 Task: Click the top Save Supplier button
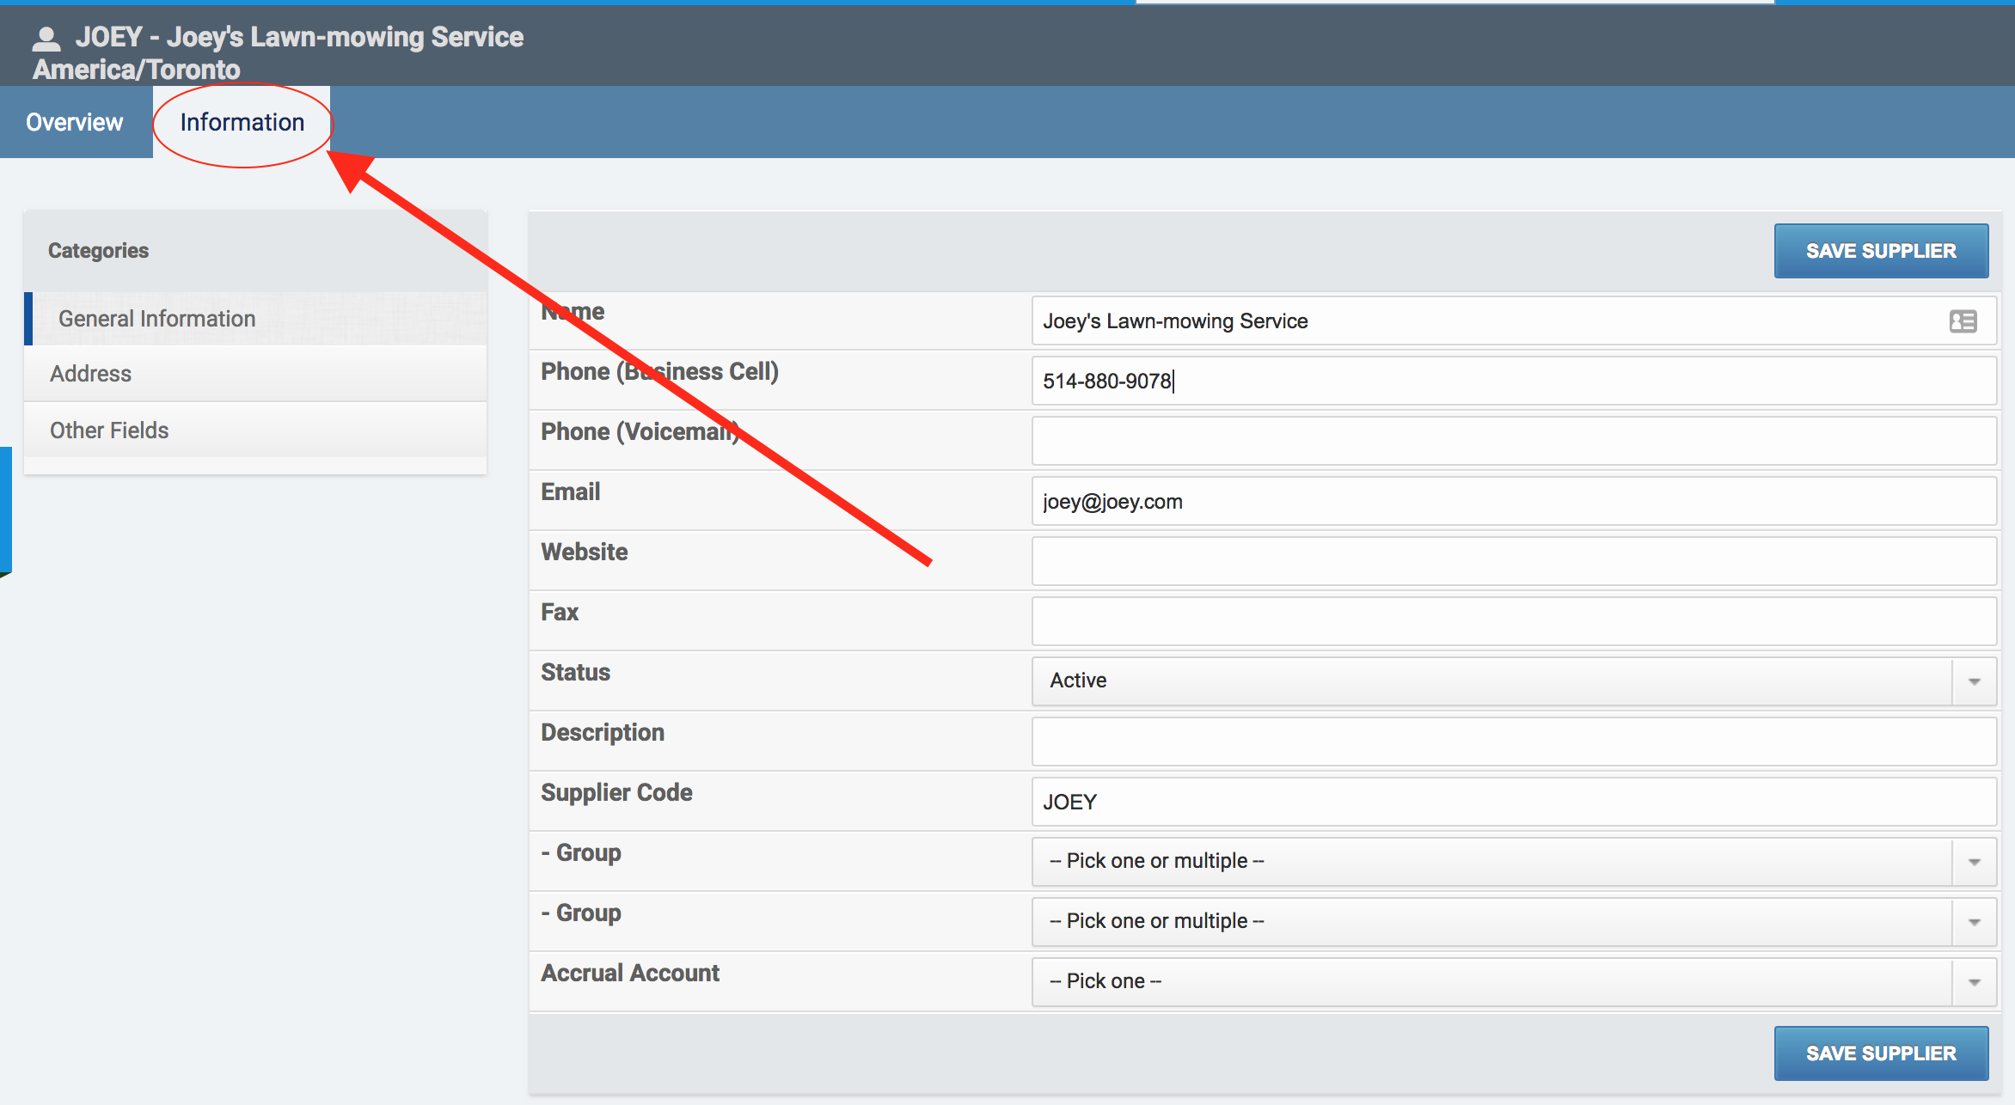(x=1881, y=251)
